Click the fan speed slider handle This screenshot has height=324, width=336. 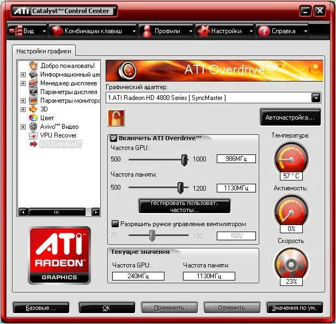pyautogui.click(x=152, y=236)
